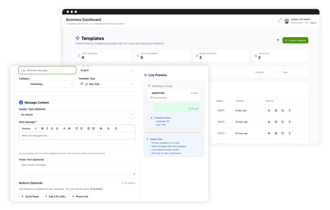Apply strikethrough formatting
The image size is (330, 210).
click(56, 128)
